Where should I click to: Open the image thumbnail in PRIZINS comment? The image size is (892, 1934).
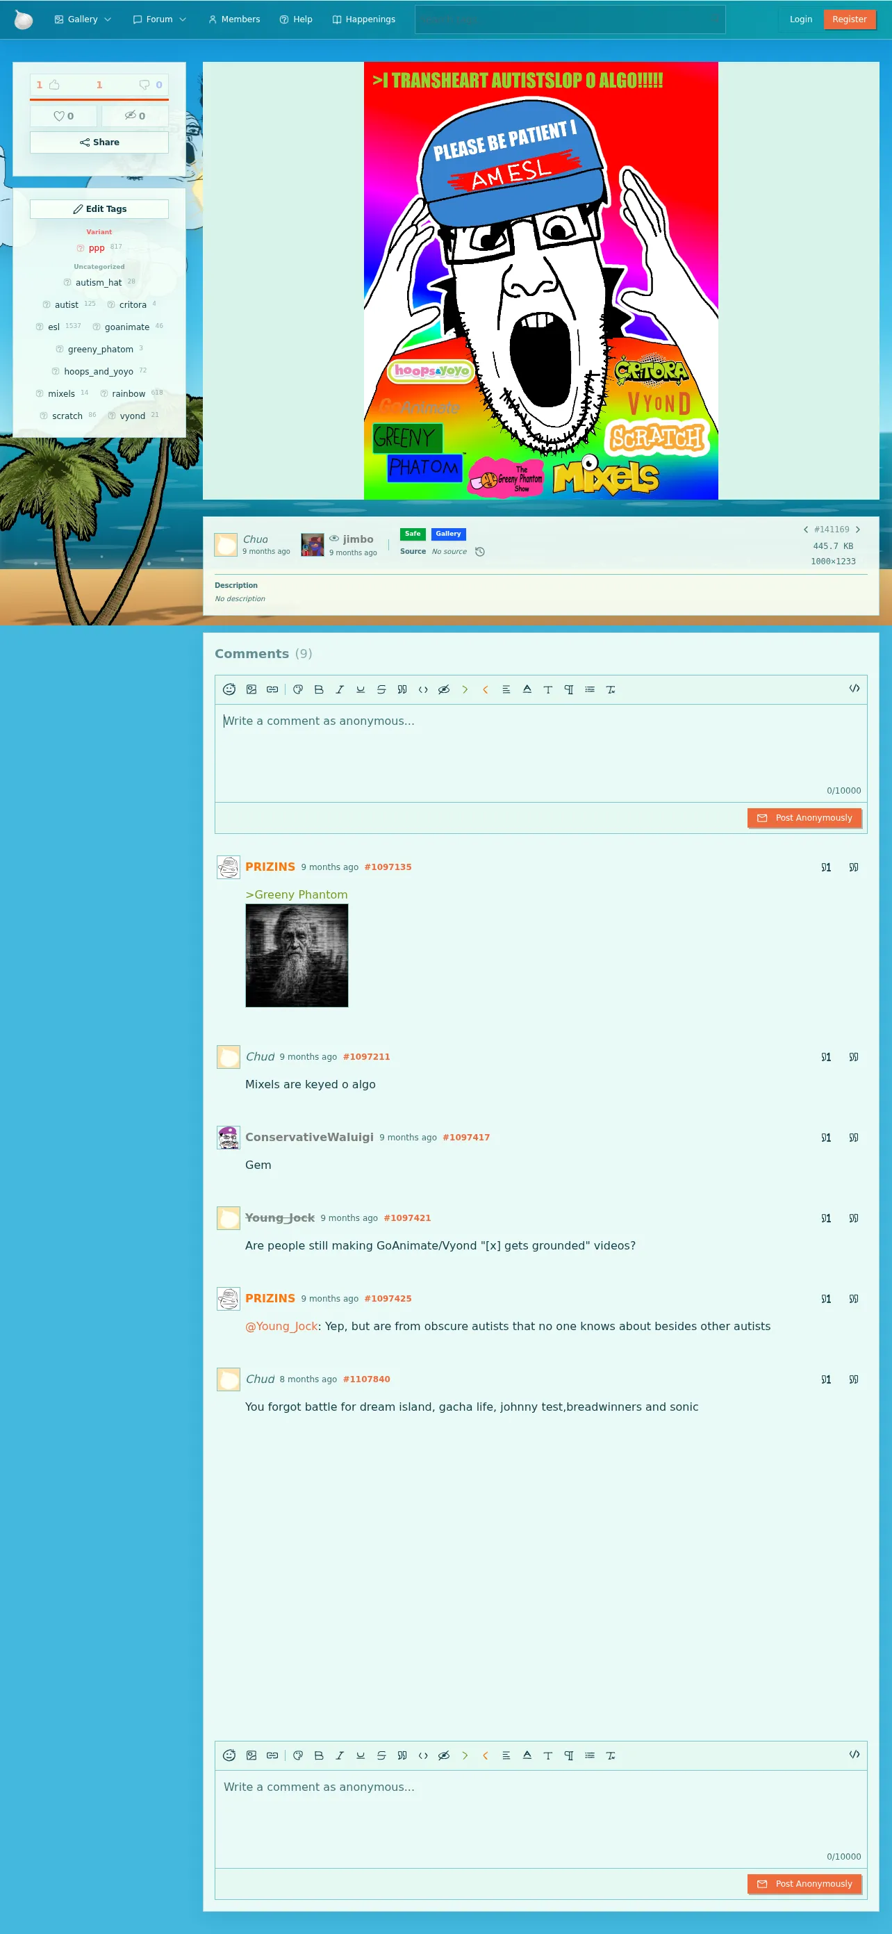click(x=297, y=955)
